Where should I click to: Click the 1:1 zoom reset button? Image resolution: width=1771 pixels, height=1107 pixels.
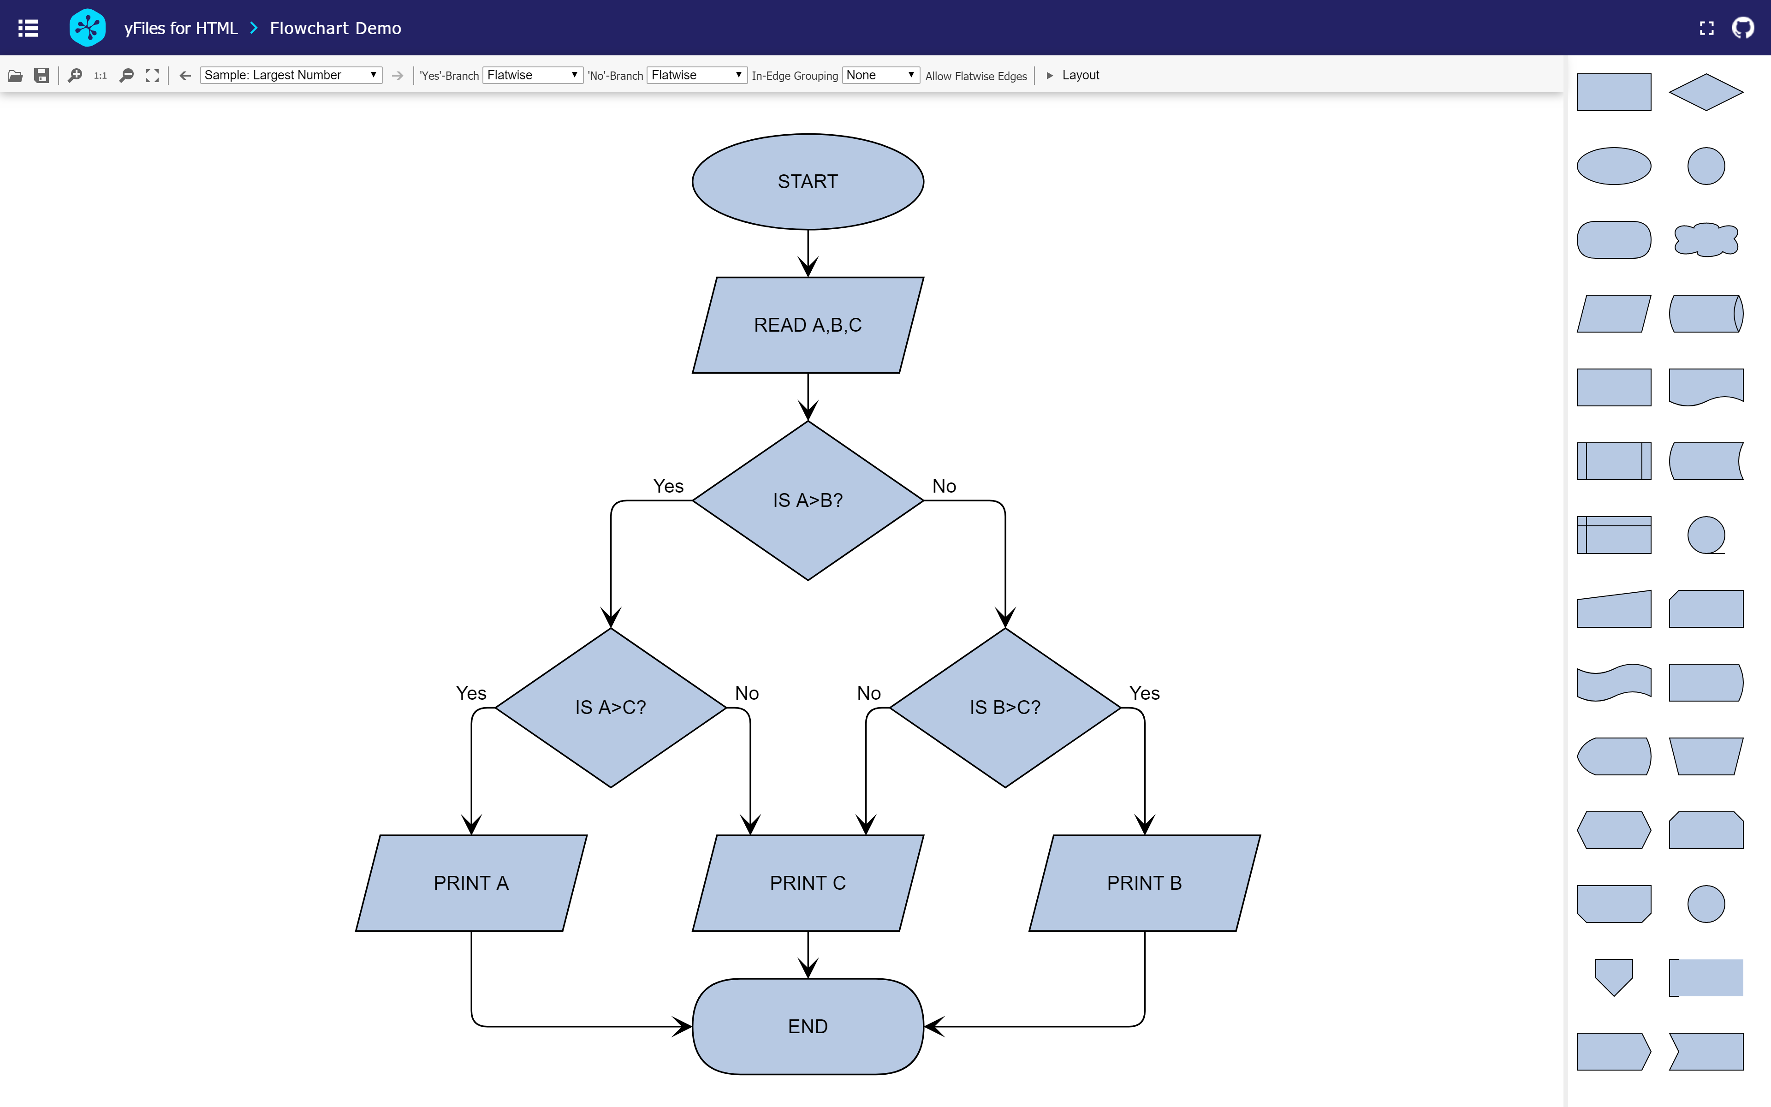100,75
